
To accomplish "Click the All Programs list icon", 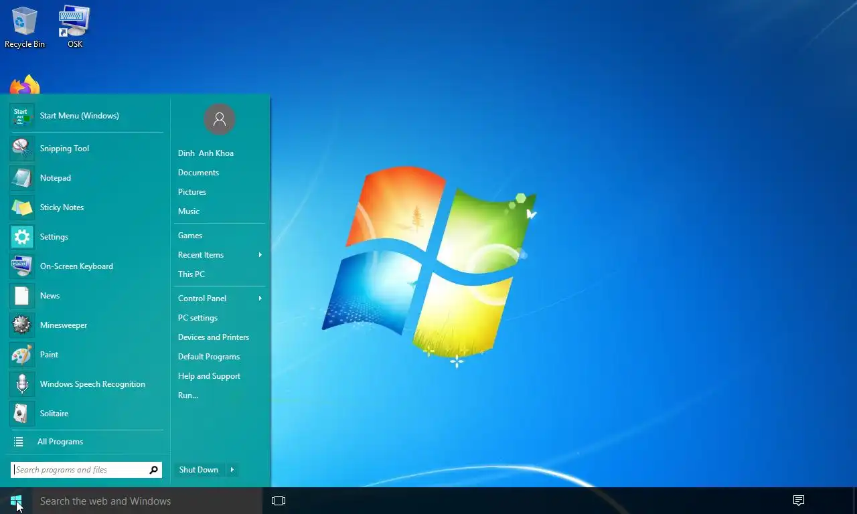I will pyautogui.click(x=19, y=442).
